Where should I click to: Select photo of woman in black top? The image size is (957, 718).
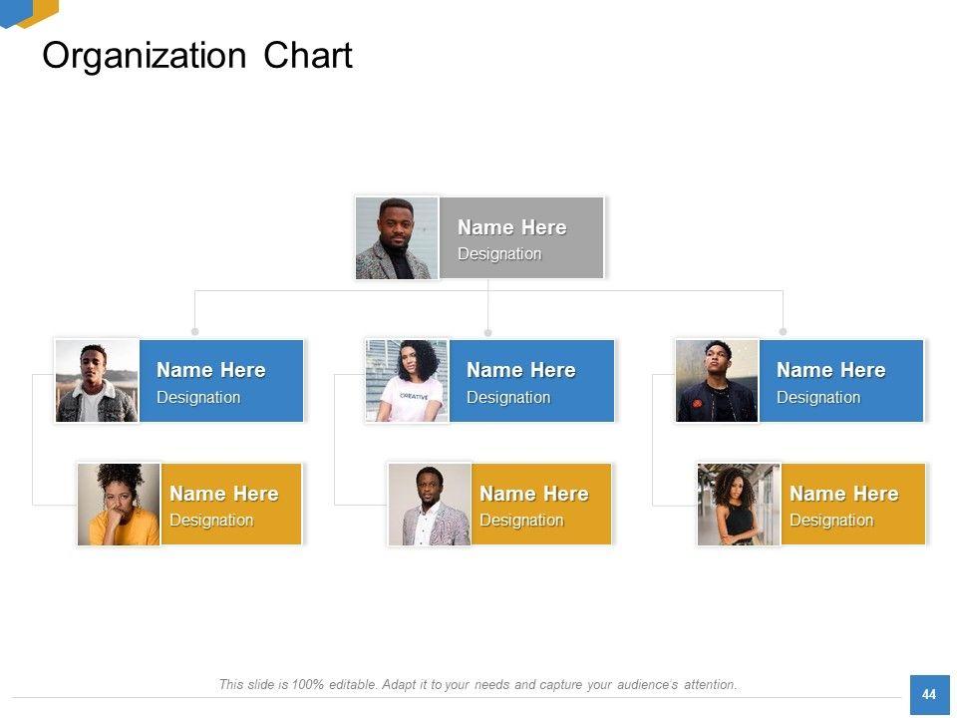(x=739, y=504)
